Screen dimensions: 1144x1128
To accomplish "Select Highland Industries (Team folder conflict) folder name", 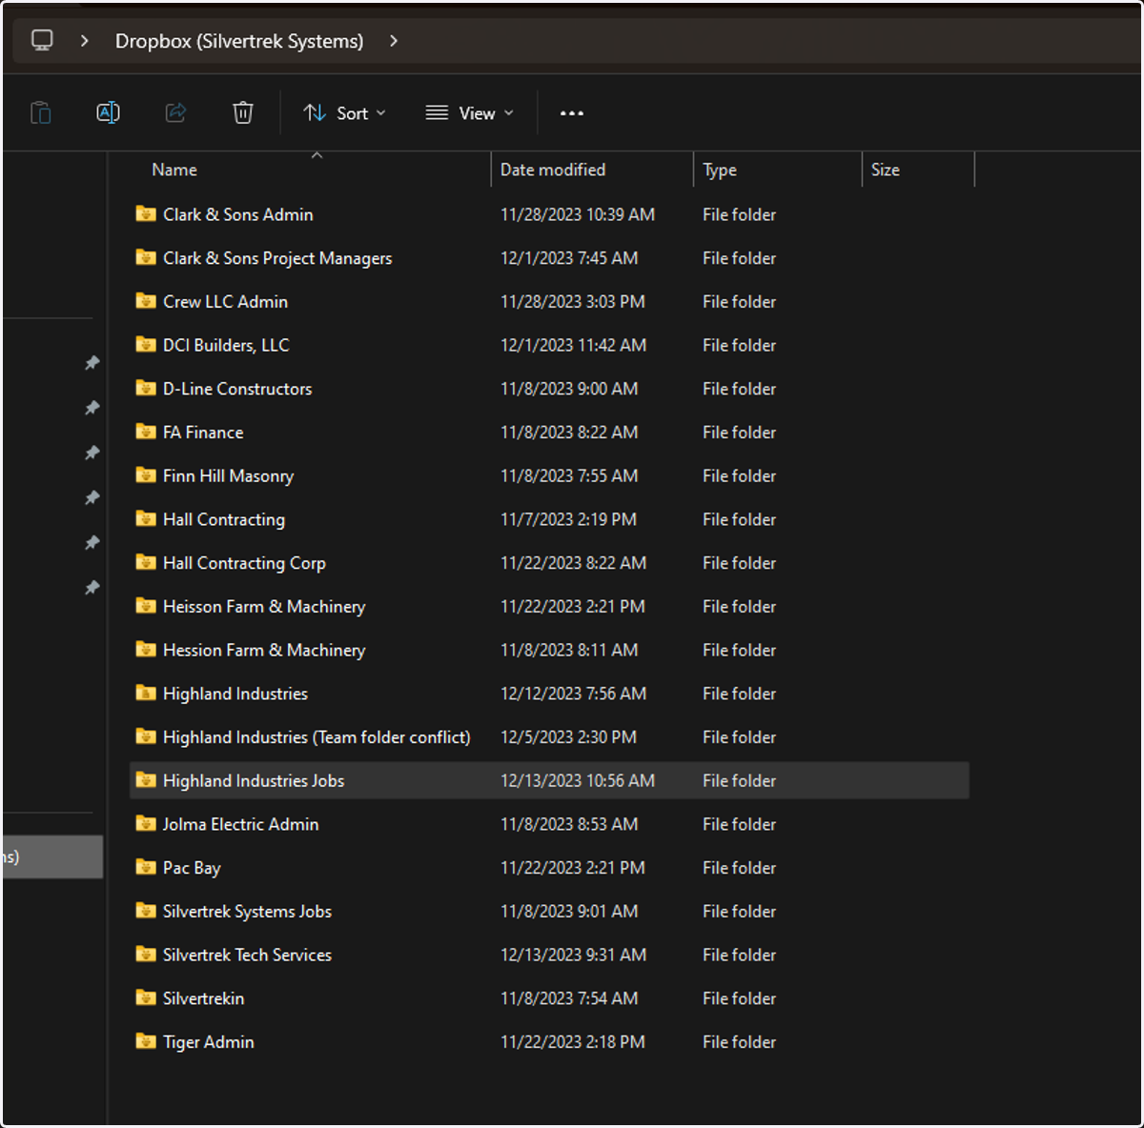I will pyautogui.click(x=317, y=737).
